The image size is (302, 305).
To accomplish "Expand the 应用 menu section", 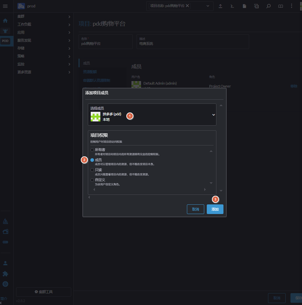I will [44, 32].
